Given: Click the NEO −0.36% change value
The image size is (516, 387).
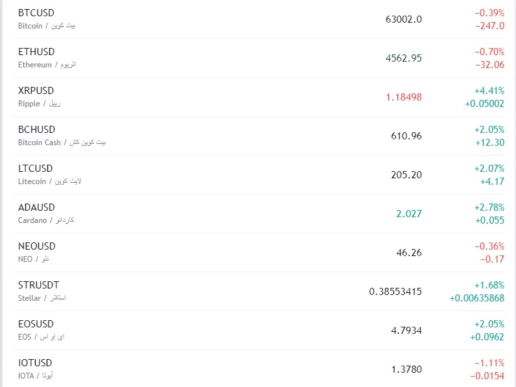Looking at the screenshot, I should click(489, 246).
